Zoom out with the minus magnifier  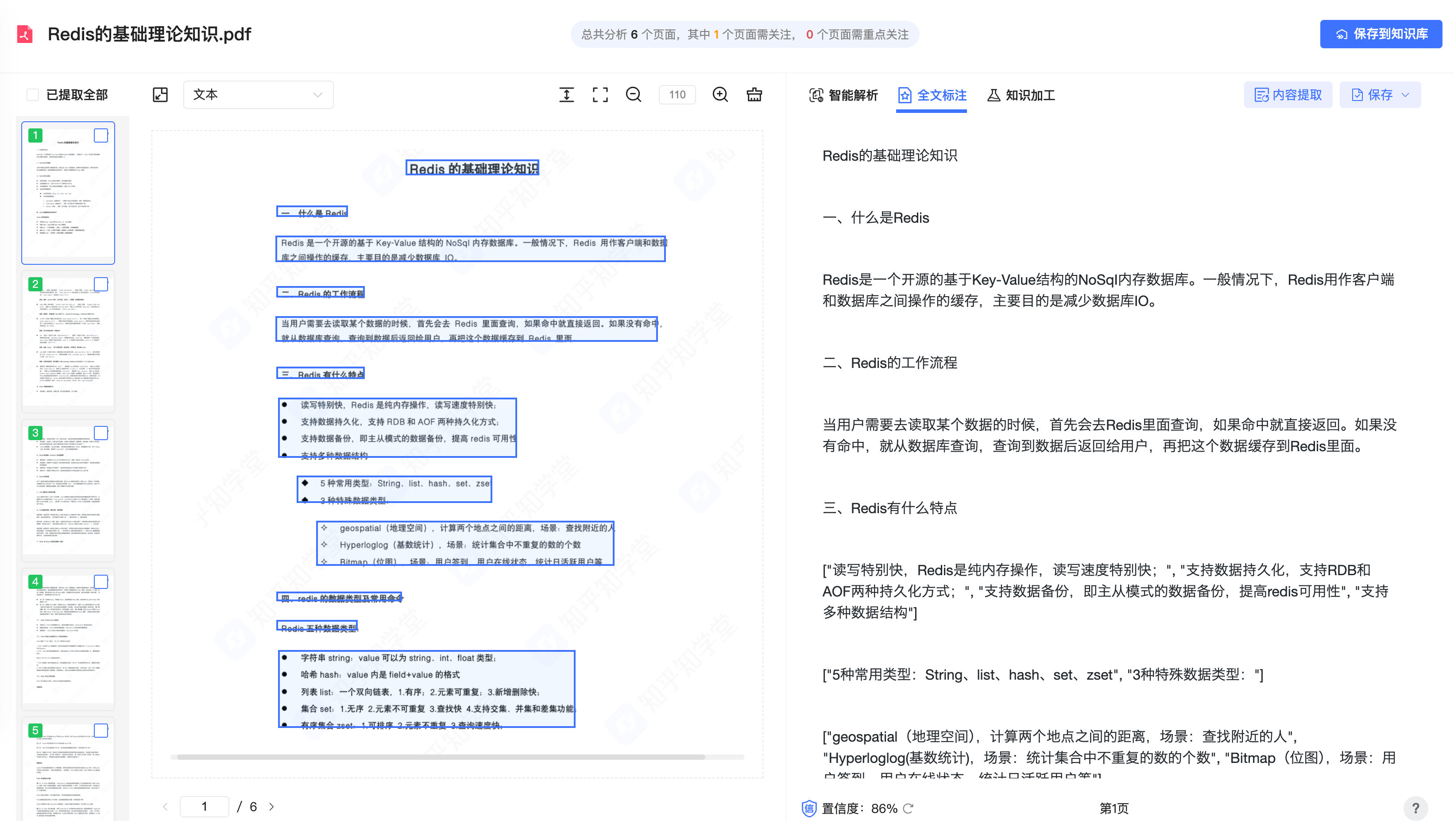(634, 94)
